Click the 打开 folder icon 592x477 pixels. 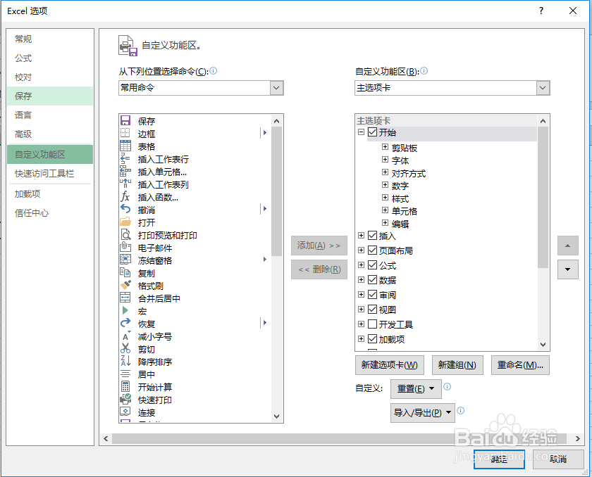[125, 222]
